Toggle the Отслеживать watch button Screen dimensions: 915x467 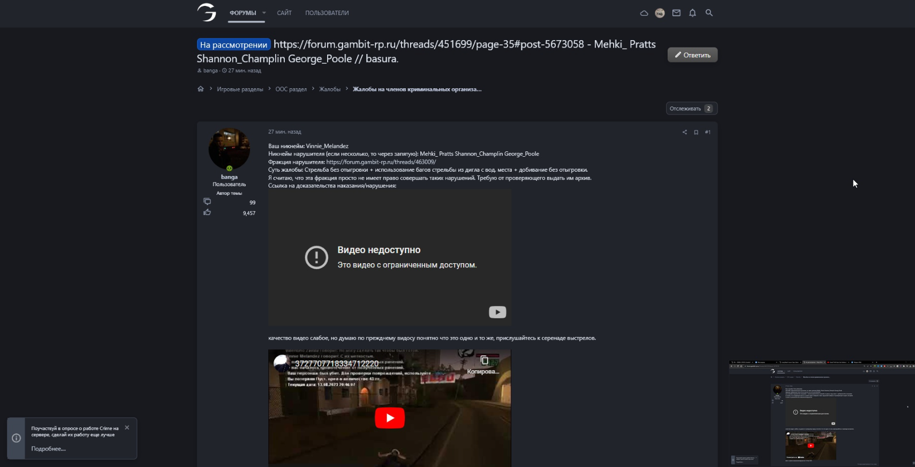[691, 109]
